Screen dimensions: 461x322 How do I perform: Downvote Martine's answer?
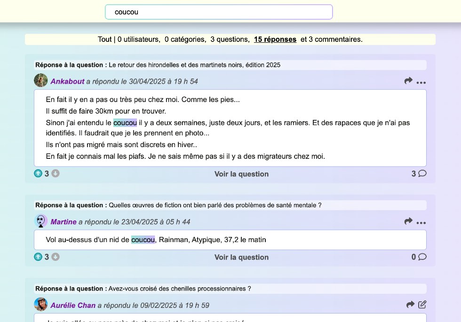[x=56, y=257]
